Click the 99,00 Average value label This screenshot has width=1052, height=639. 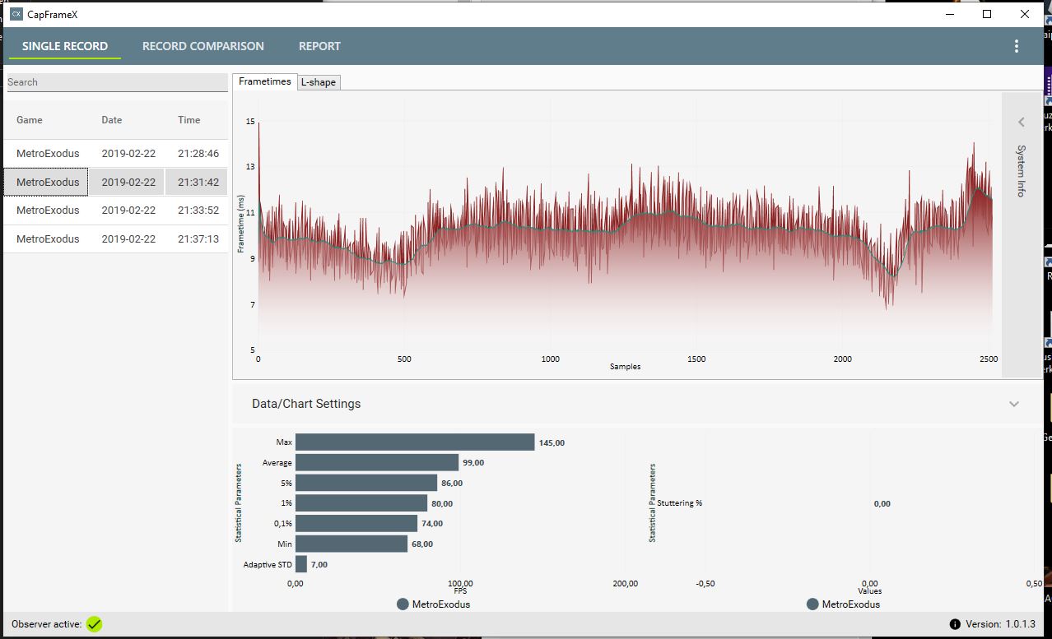[472, 463]
